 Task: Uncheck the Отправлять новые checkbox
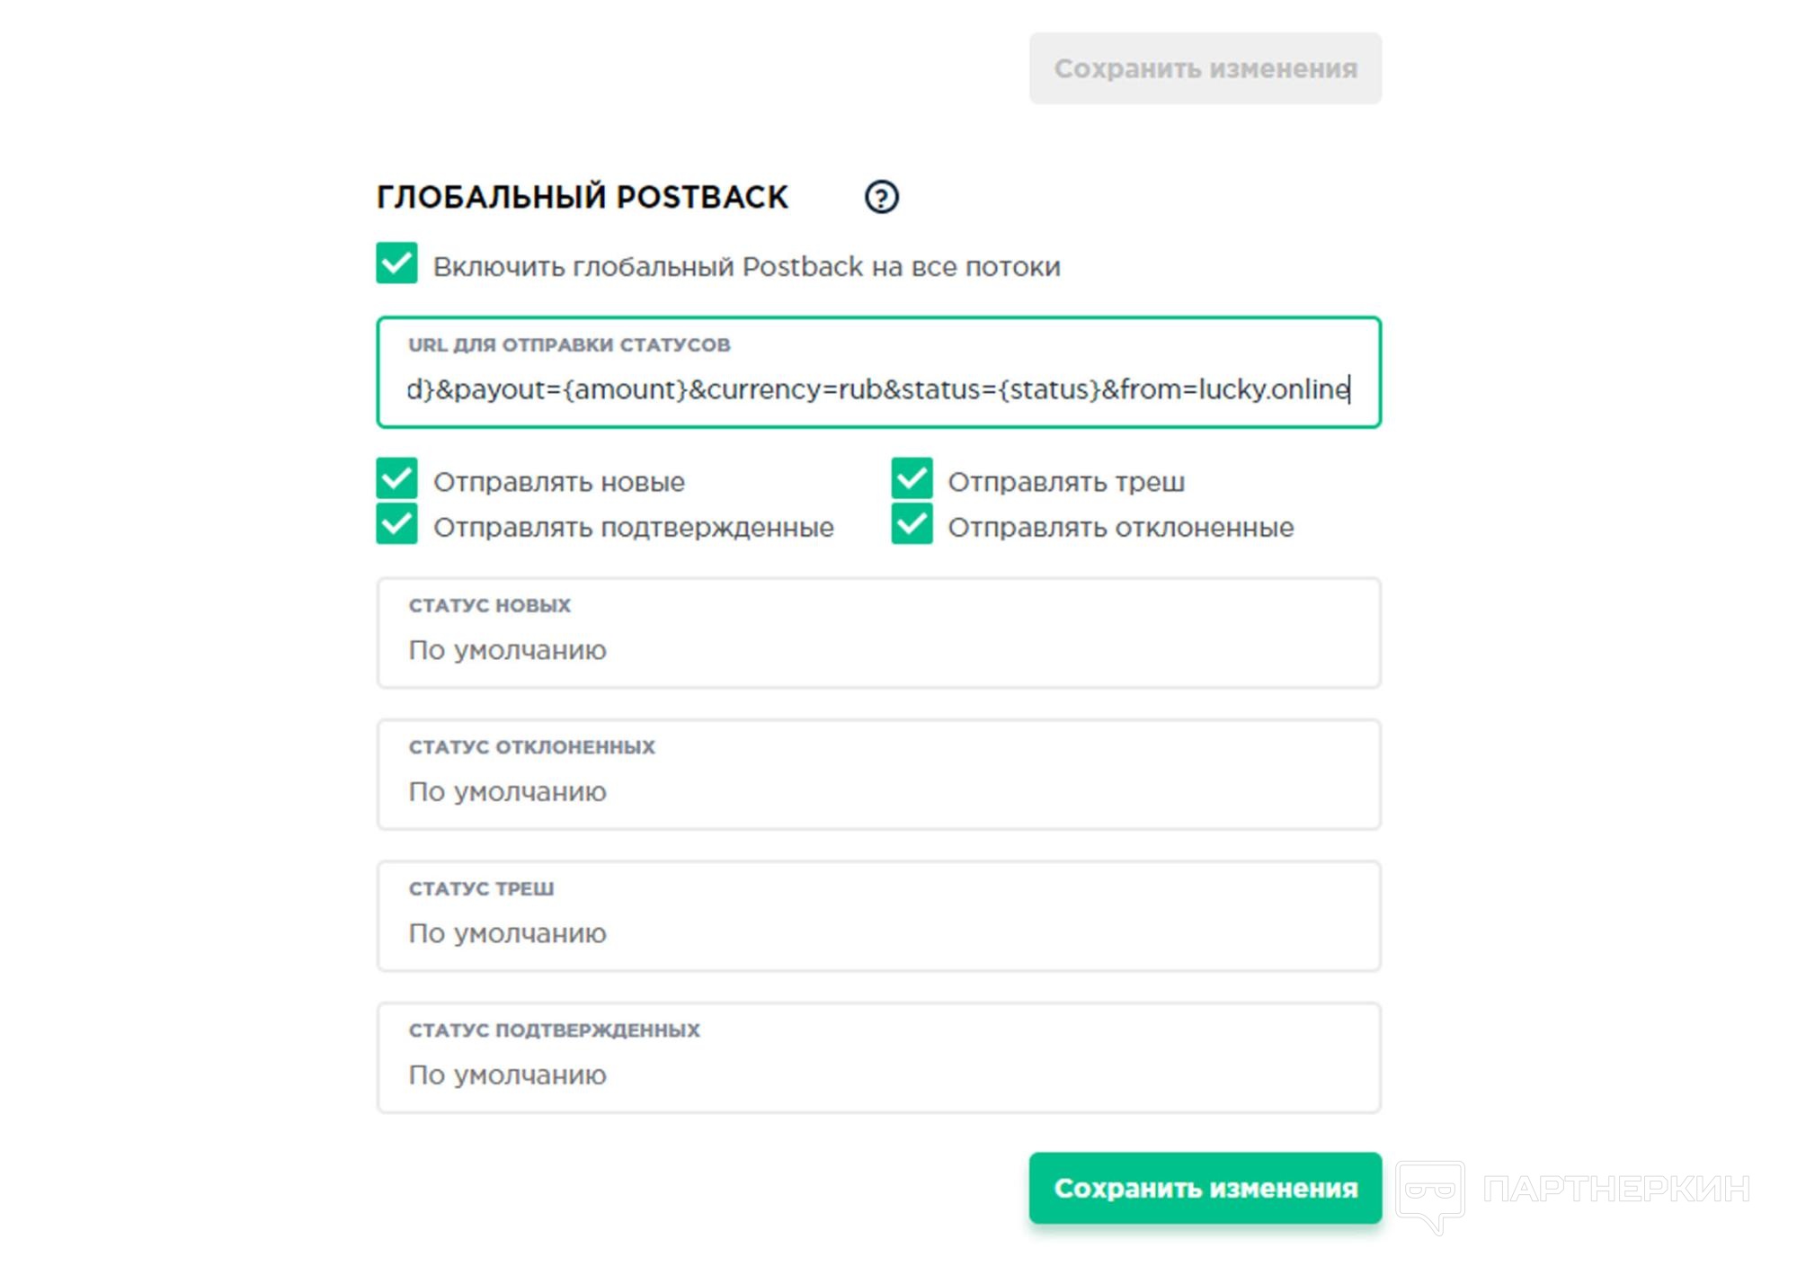click(x=396, y=478)
